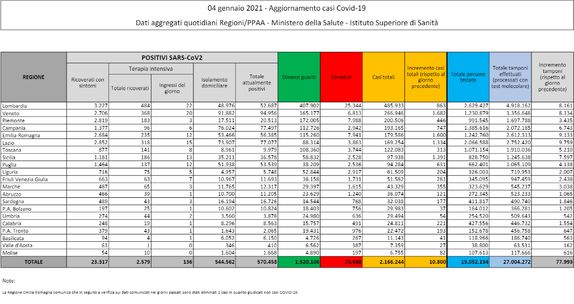Select the Valle d'Aosta label
Viewport: 574px width, 304px height.
coord(17,245)
